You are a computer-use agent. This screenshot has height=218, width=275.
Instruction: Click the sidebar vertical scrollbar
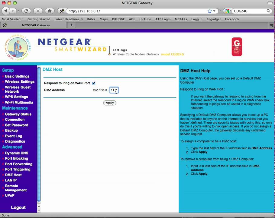click(39, 134)
